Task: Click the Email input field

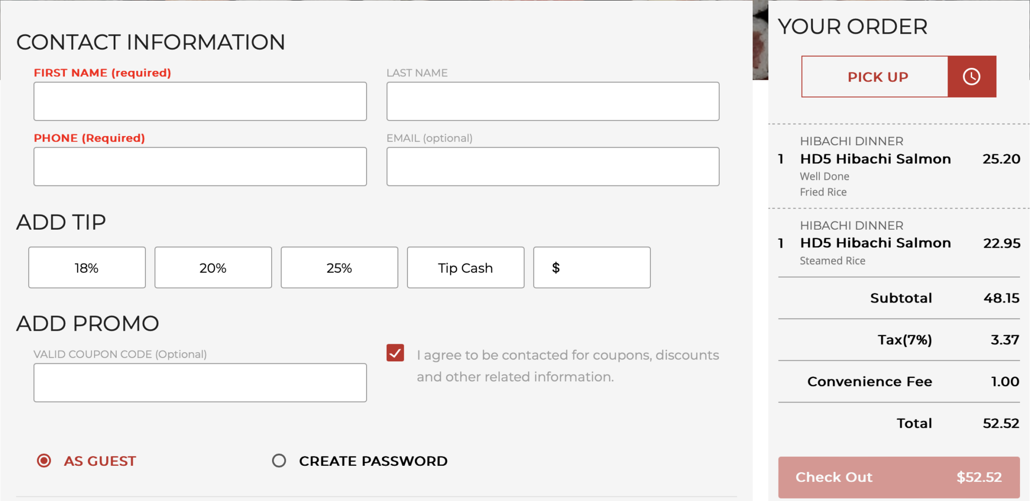Action: click(x=553, y=167)
